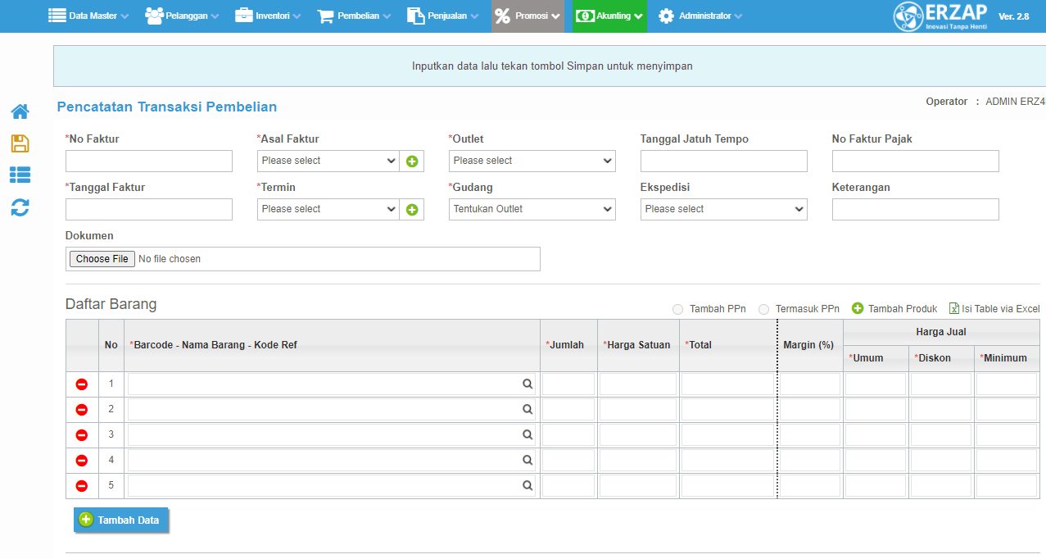Viewport: 1046px width, 559px height.
Task: Add new Termin with plus icon
Action: tap(412, 210)
